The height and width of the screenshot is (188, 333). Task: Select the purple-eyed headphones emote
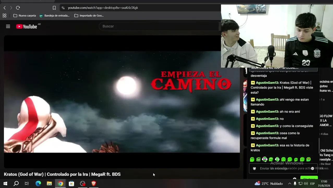coord(265,159)
